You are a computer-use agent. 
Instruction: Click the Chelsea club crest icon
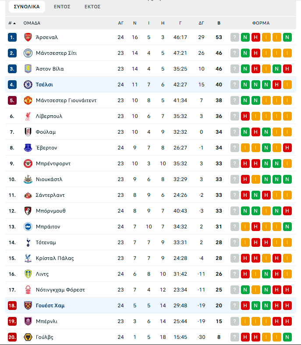click(28, 85)
